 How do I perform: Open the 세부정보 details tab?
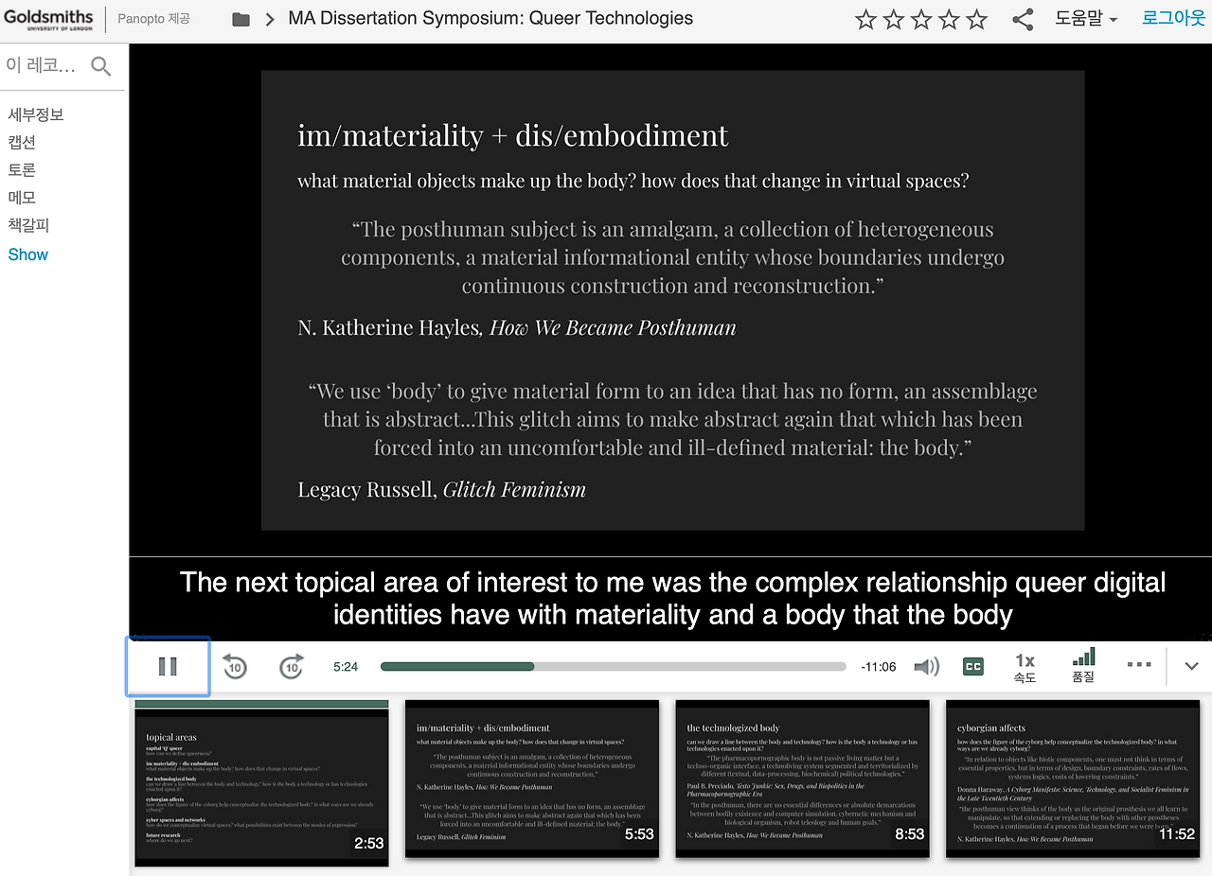tap(36, 114)
